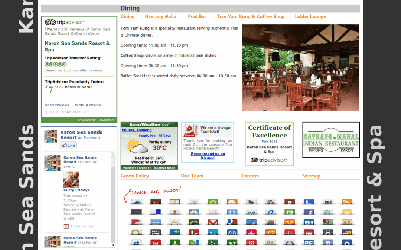The width and height of the screenshot is (401, 250).
Task: Click the green OK share icon
Action: [x=271, y=242]
